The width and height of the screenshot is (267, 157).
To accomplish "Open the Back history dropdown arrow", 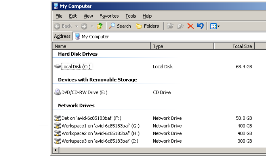I will pyautogui.click(x=76, y=26).
